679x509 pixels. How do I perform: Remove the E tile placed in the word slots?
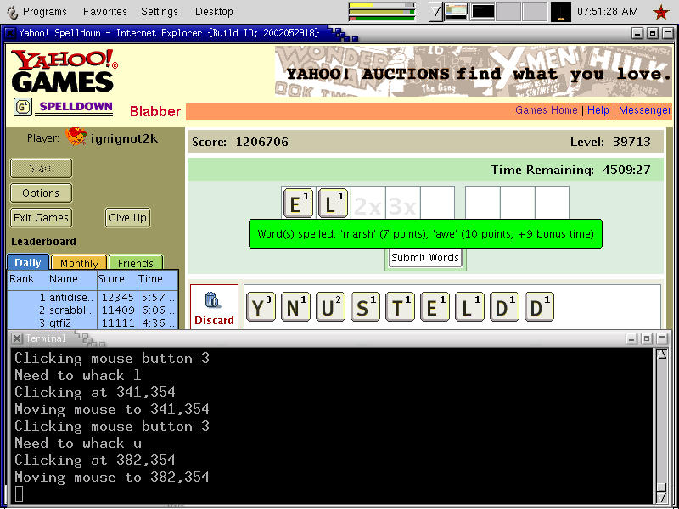coord(299,204)
